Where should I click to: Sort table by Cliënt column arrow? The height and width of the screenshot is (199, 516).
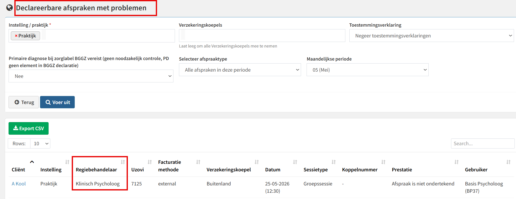click(32, 162)
